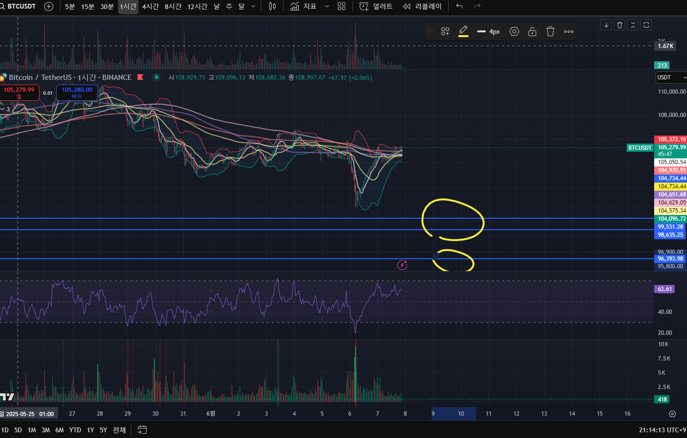Image resolution: width=687 pixels, height=438 pixels.
Task: Open the go-to-date calendar icon
Action: pyautogui.click(x=142, y=430)
